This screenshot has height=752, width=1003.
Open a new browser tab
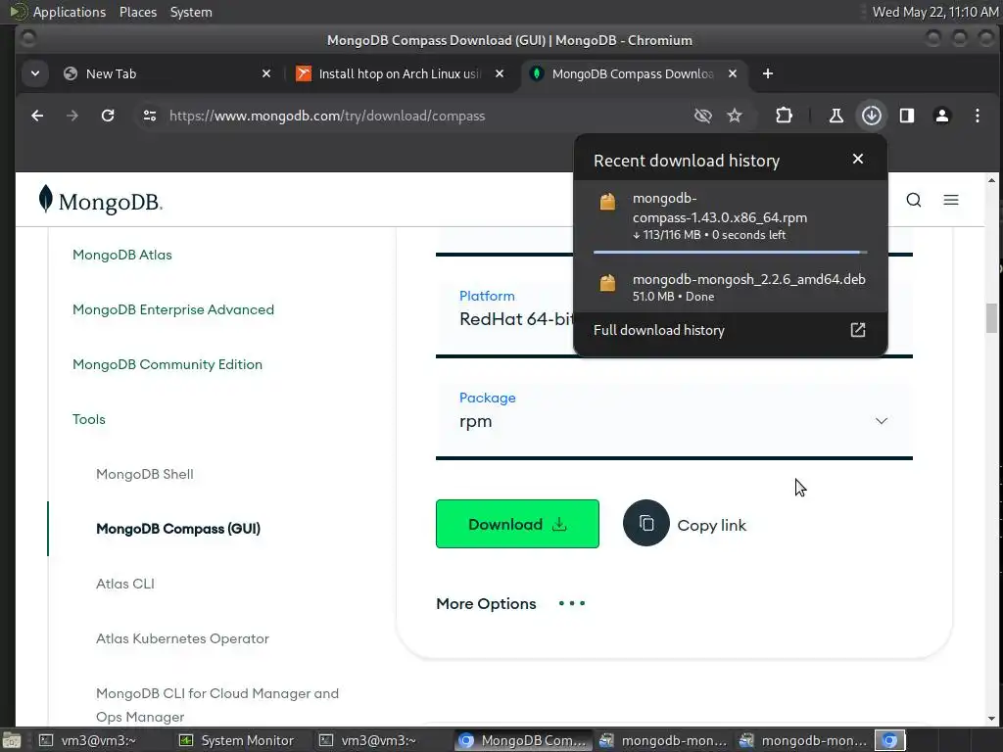click(x=768, y=73)
